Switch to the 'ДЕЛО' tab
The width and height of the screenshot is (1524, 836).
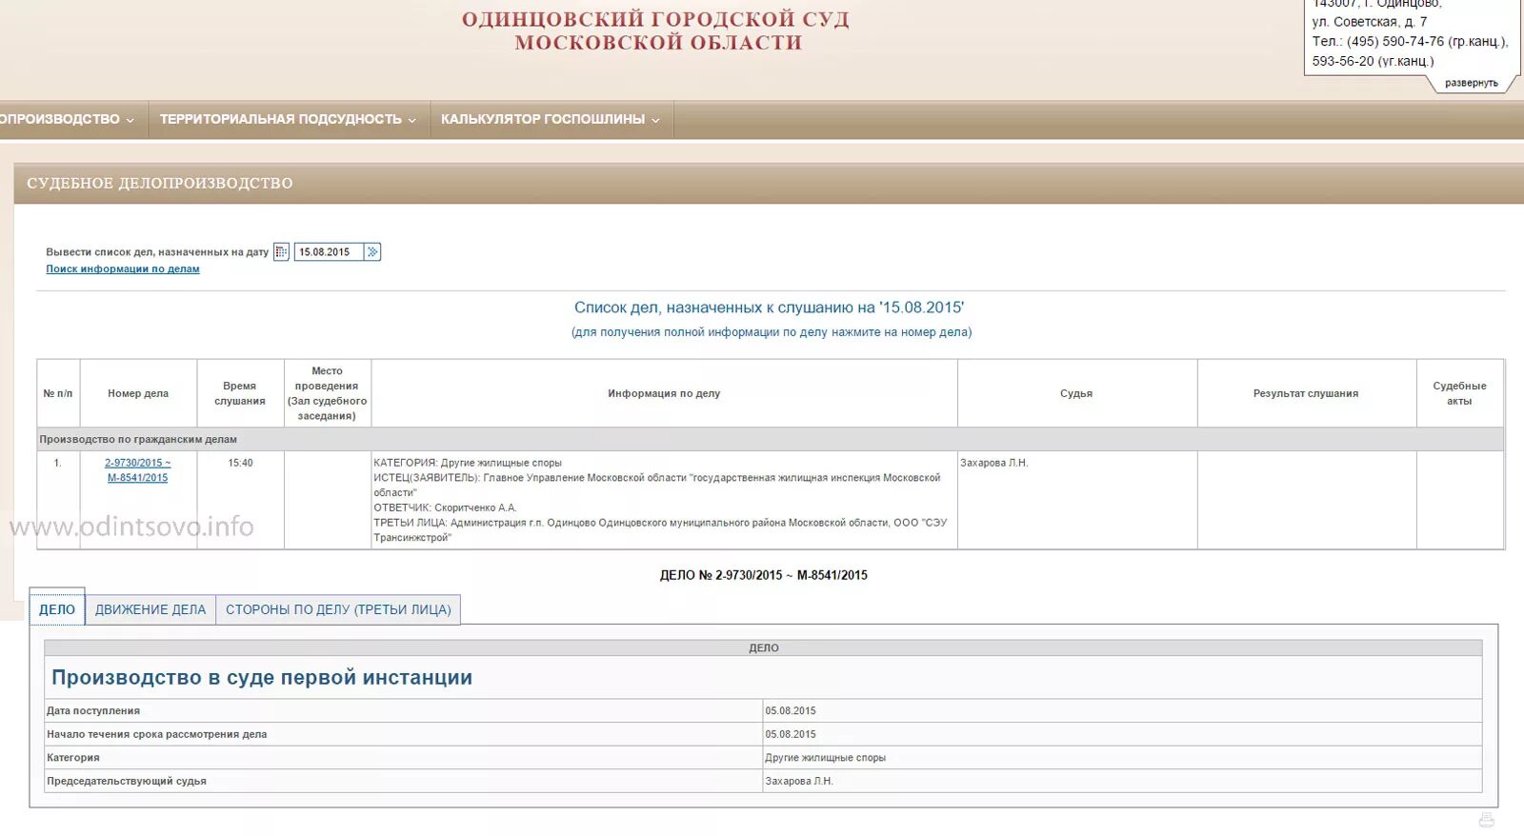pyautogui.click(x=57, y=609)
